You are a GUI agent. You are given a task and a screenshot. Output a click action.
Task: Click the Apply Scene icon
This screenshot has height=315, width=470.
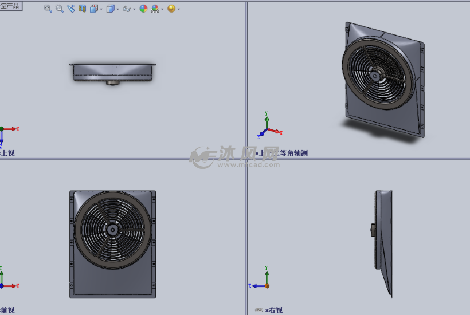point(155,9)
